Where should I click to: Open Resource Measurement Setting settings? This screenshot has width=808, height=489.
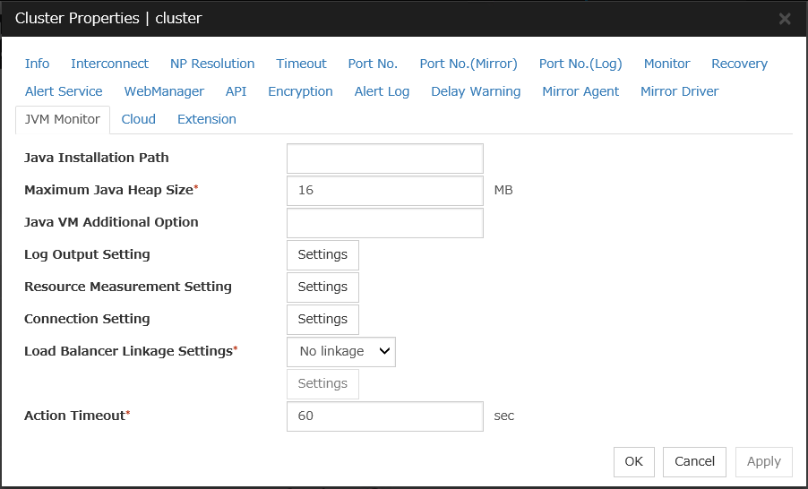[x=322, y=287]
